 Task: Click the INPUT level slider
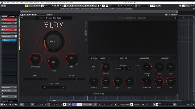click(x=35, y=79)
